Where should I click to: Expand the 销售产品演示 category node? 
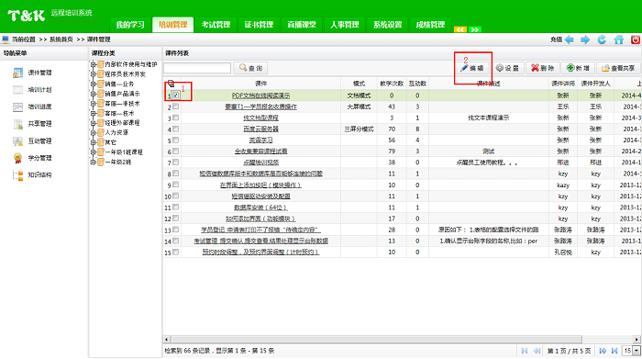click(x=94, y=94)
